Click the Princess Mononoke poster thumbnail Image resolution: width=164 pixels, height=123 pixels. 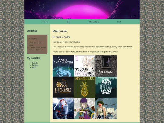click(106, 108)
